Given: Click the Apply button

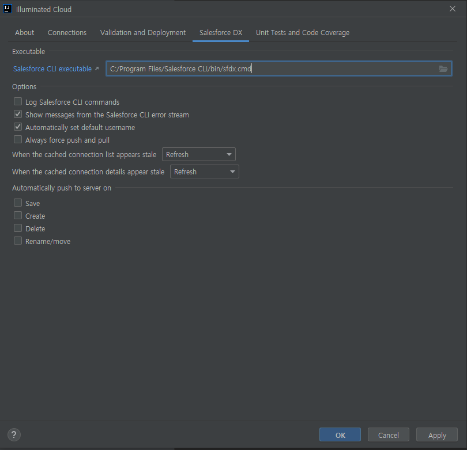Looking at the screenshot, I should pyautogui.click(x=437, y=435).
